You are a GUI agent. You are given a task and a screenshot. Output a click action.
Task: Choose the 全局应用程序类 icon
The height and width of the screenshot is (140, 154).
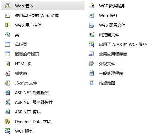coord(92,54)
